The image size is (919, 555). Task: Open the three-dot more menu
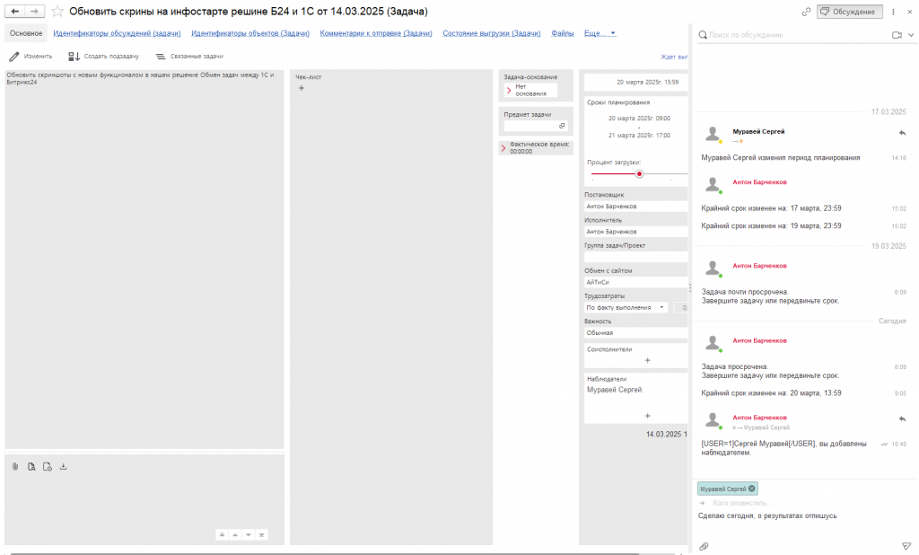893,12
